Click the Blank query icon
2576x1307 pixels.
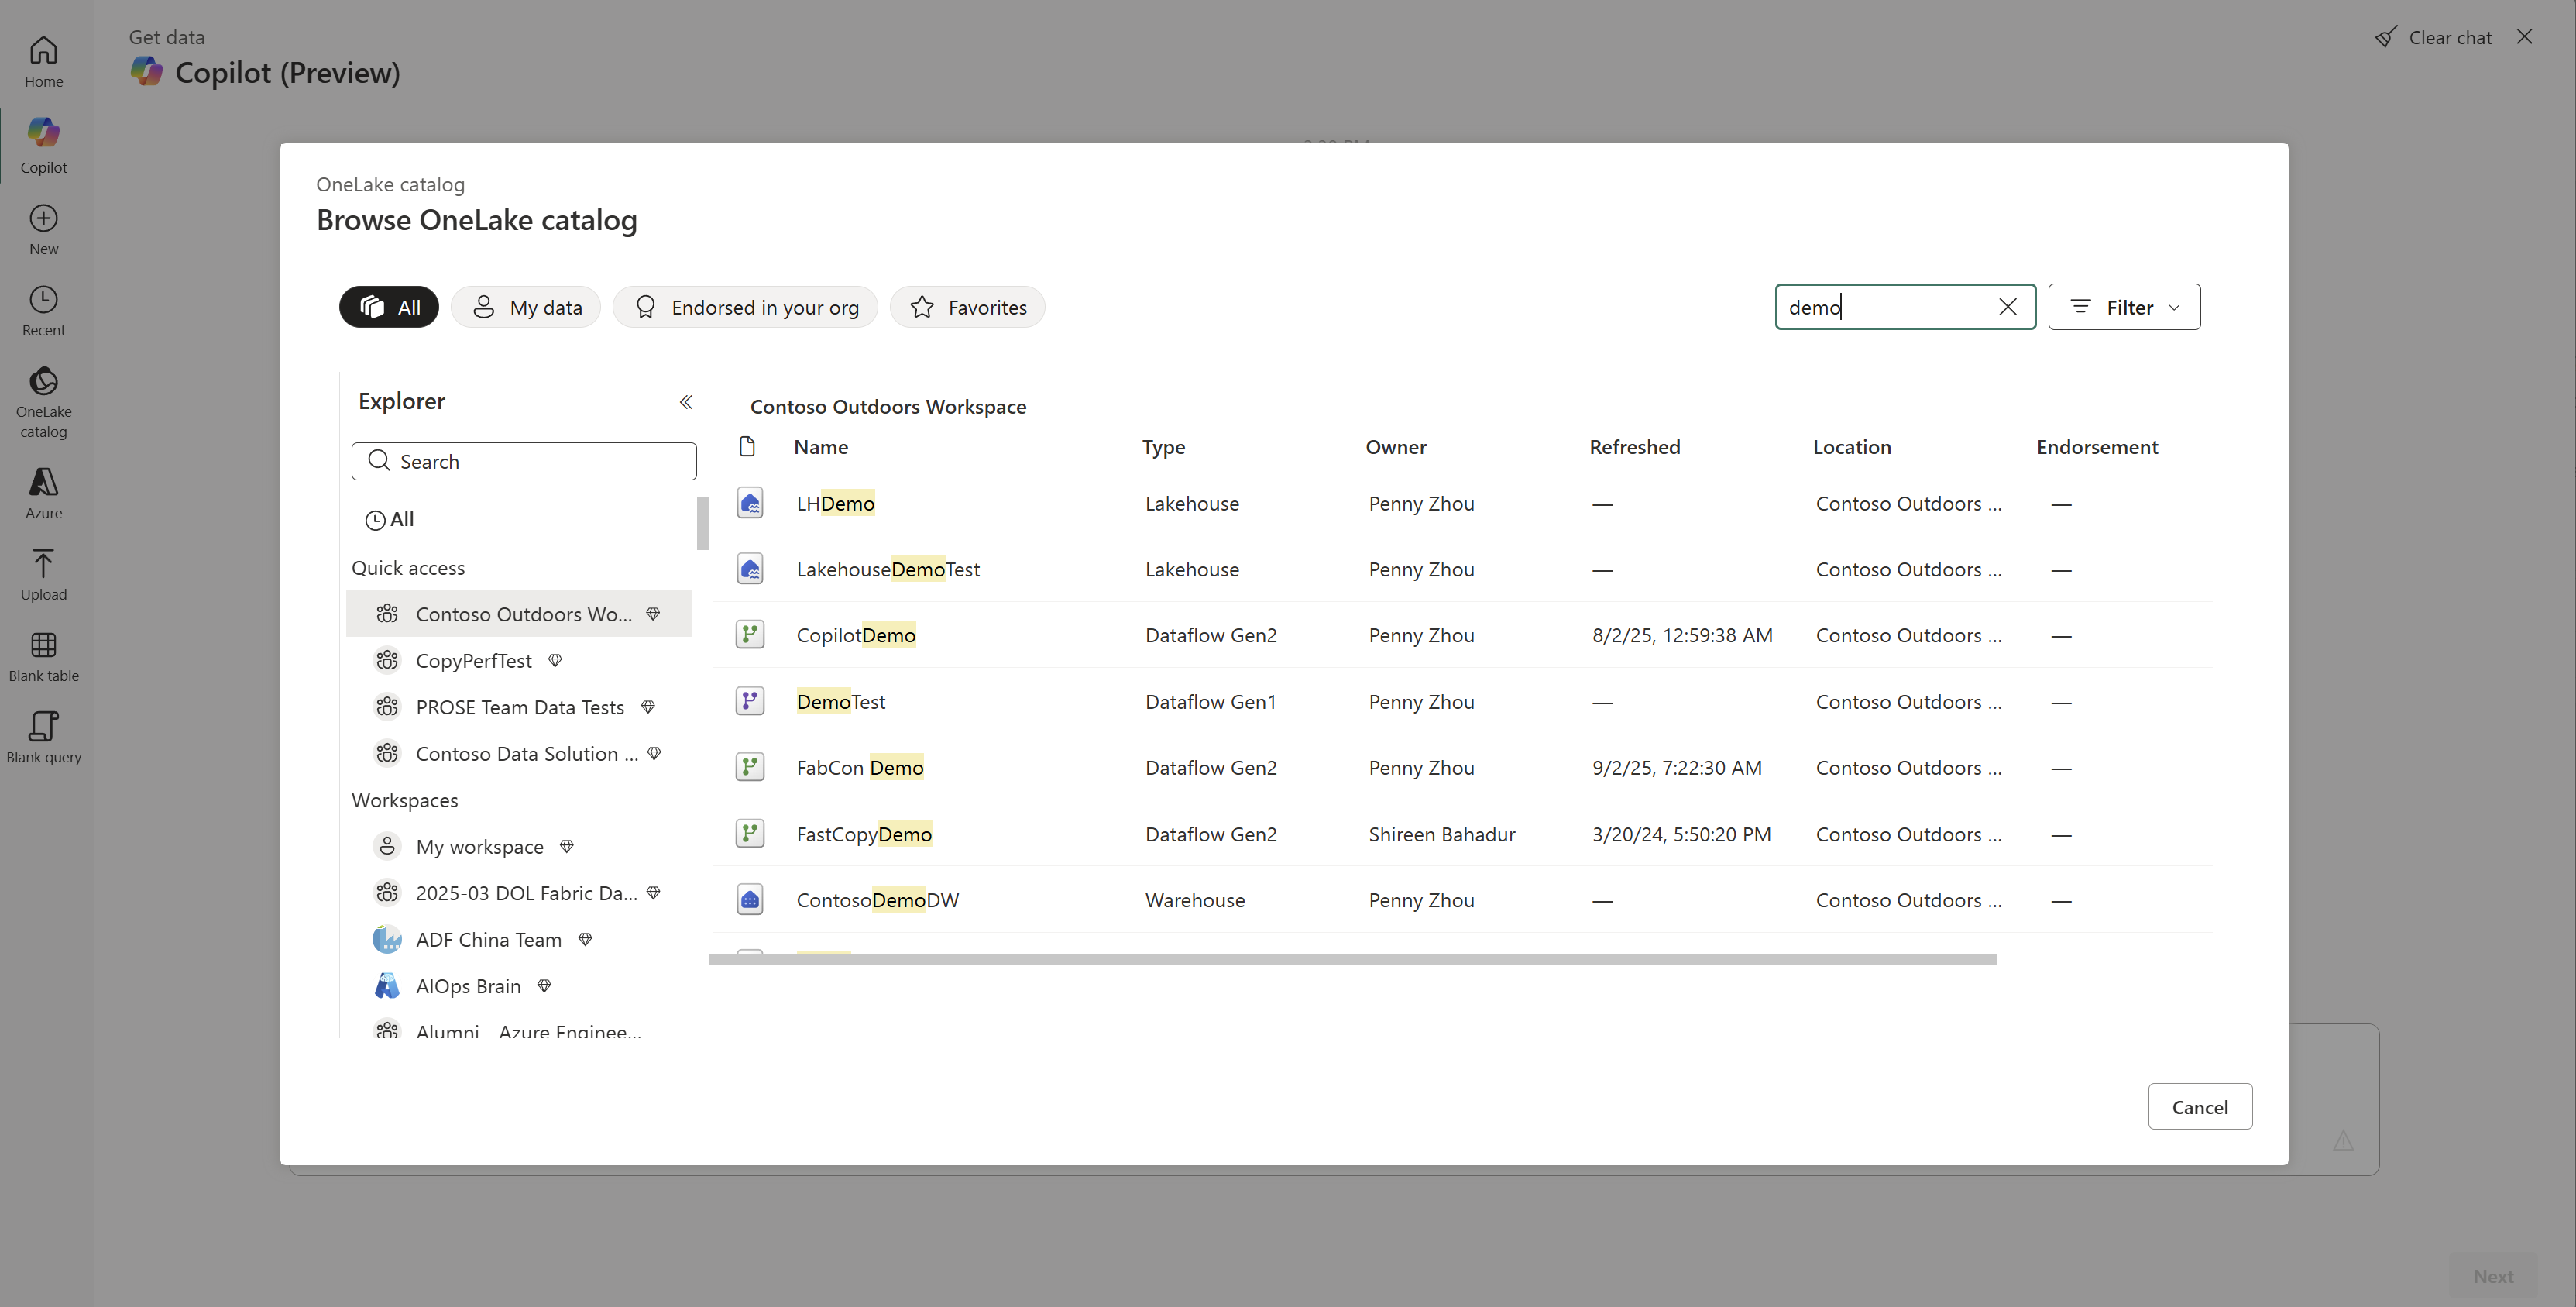(x=43, y=726)
